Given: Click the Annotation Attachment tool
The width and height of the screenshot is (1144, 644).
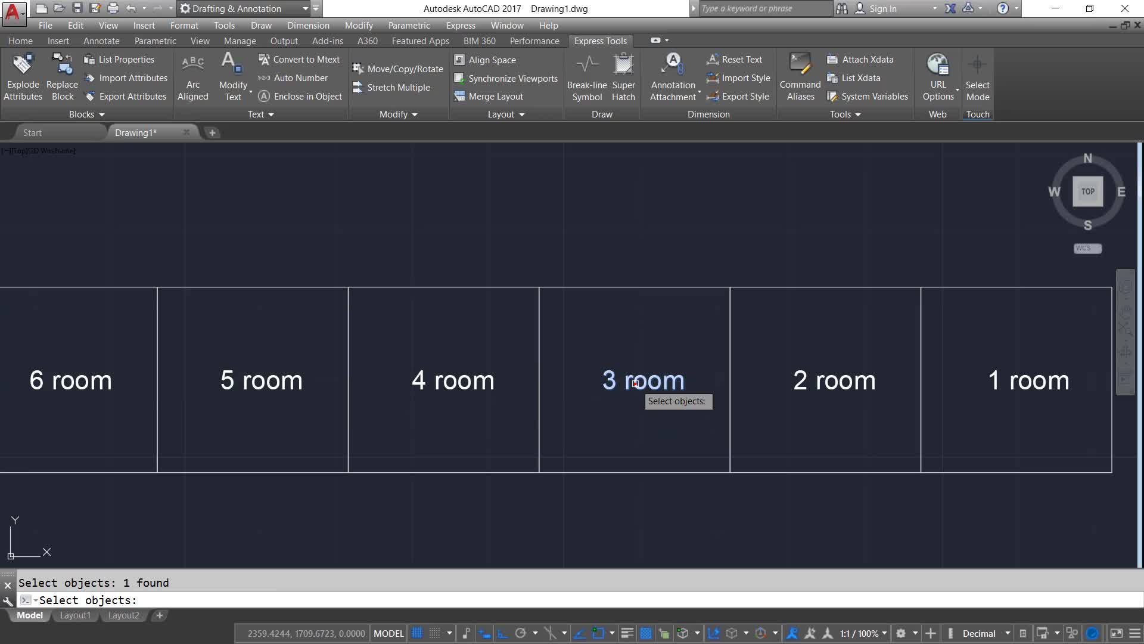Looking at the screenshot, I should point(673,78).
